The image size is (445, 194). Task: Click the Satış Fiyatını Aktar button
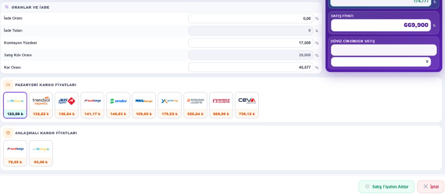click(386, 187)
